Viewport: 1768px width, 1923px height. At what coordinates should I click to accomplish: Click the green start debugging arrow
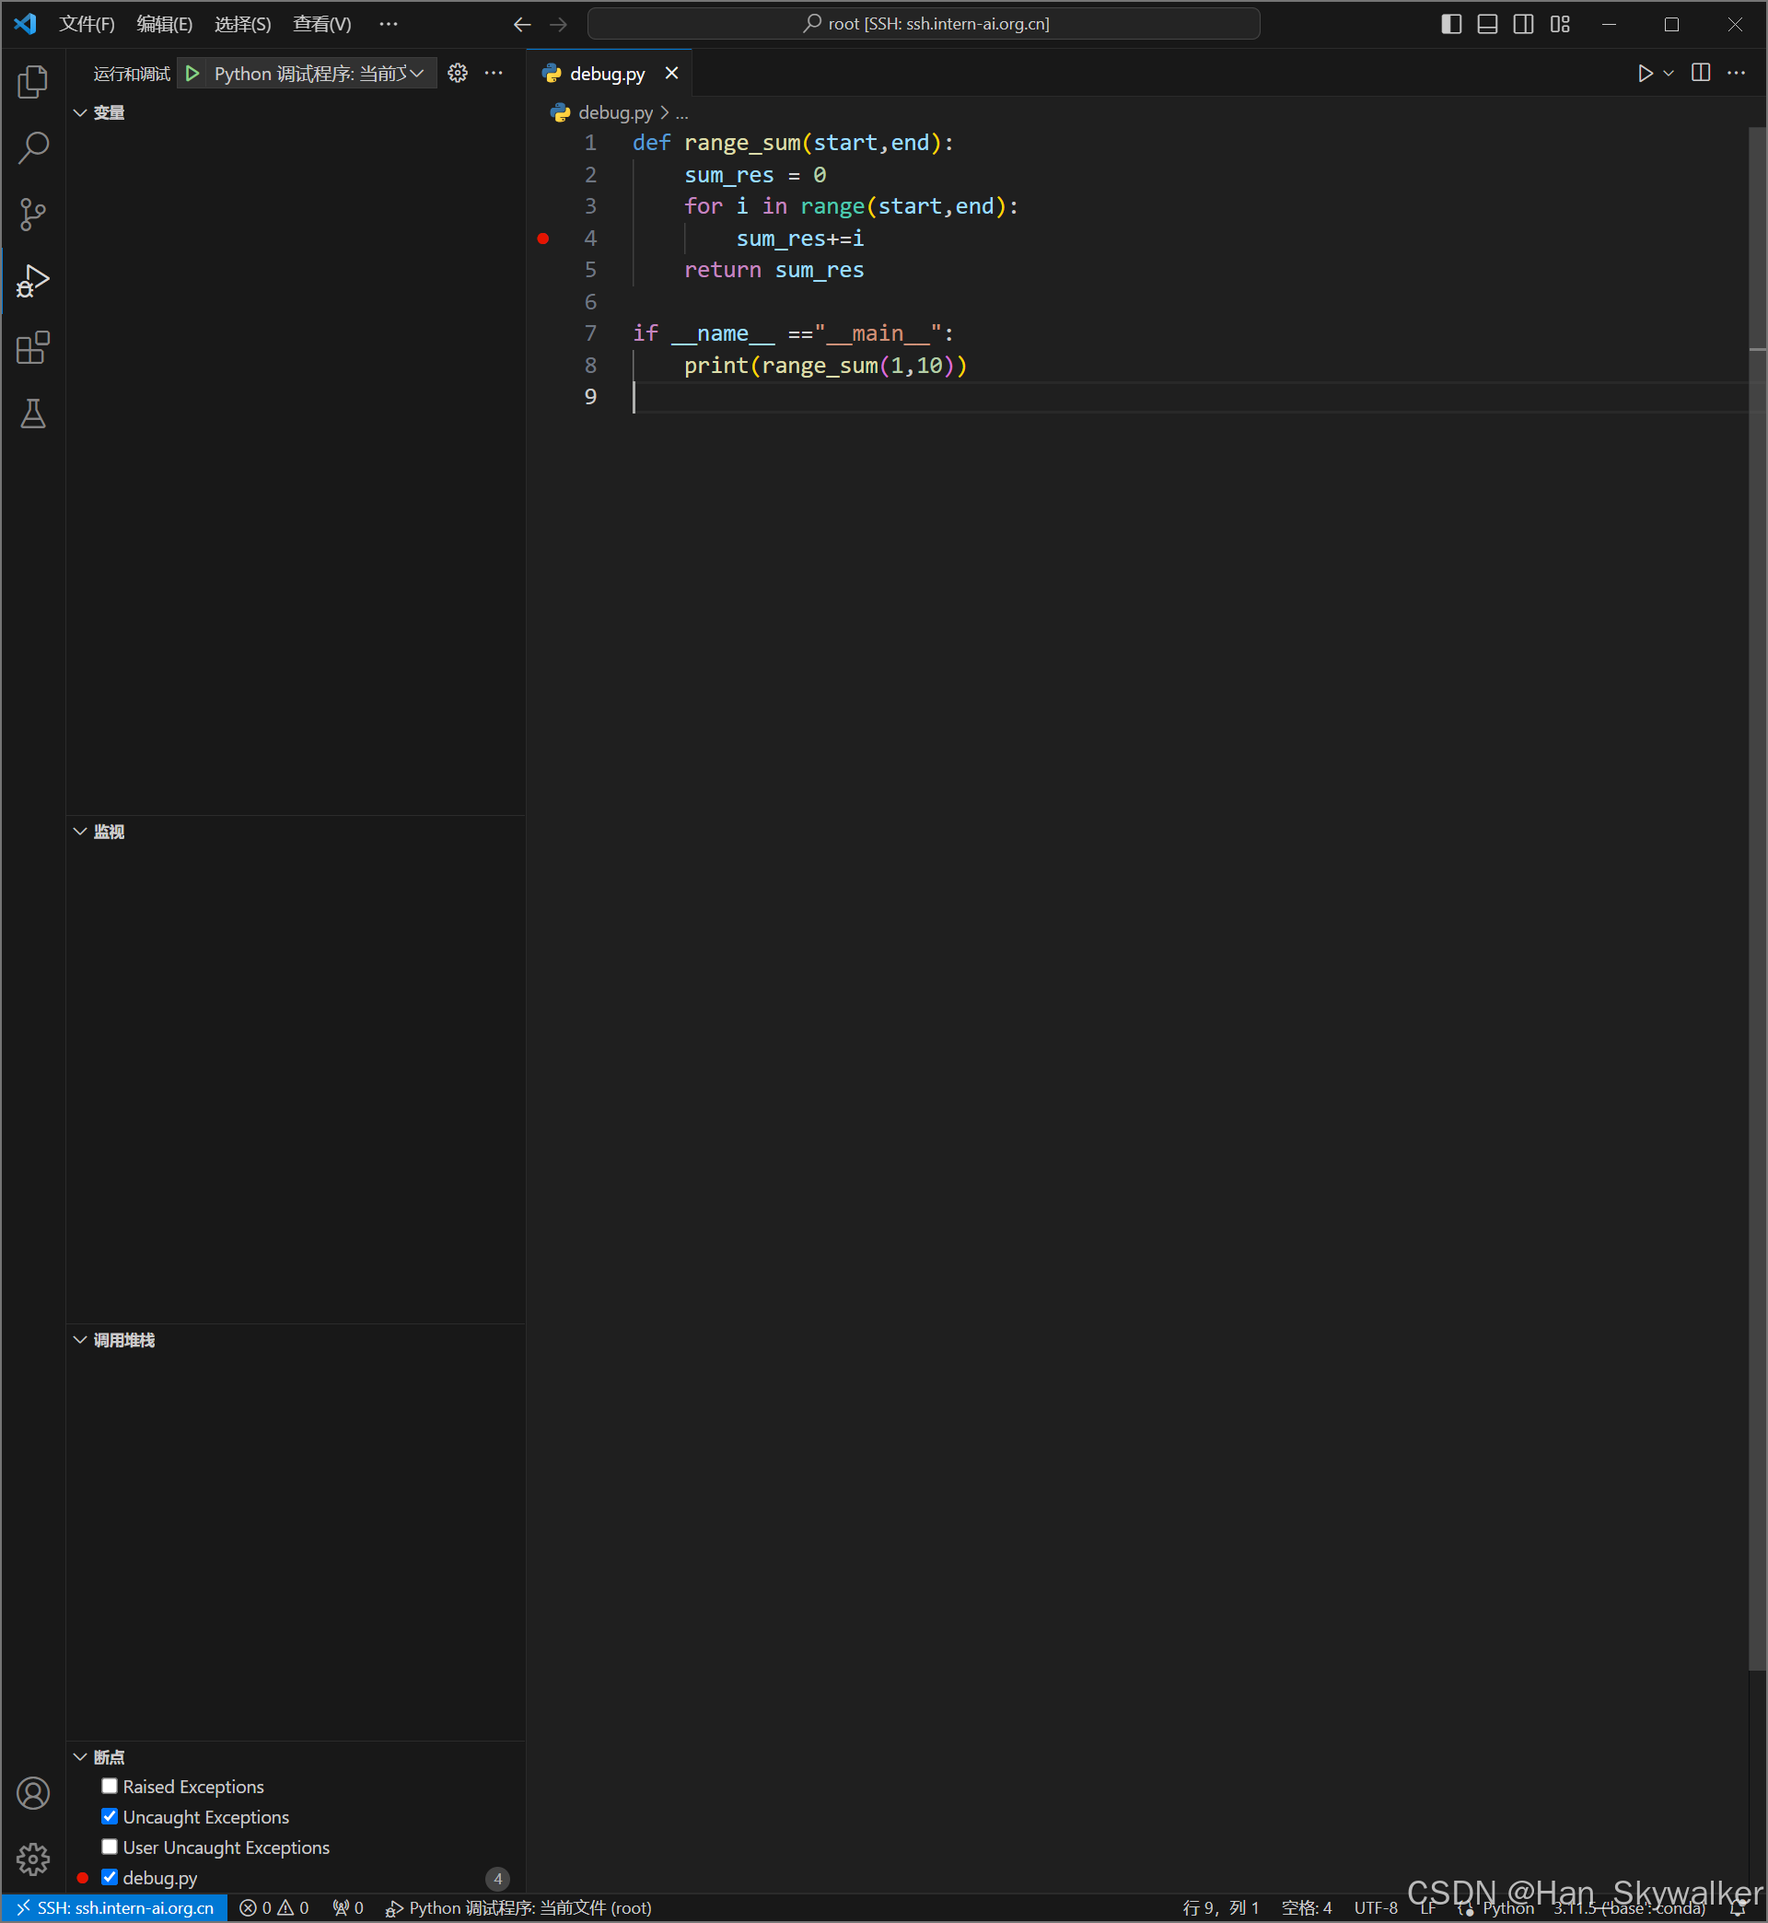[192, 74]
